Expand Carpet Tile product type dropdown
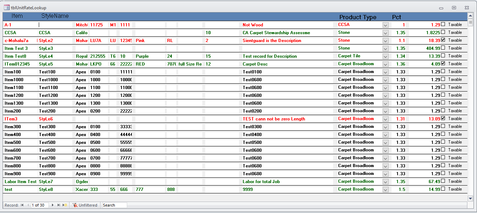477x213 pixels. [385, 56]
